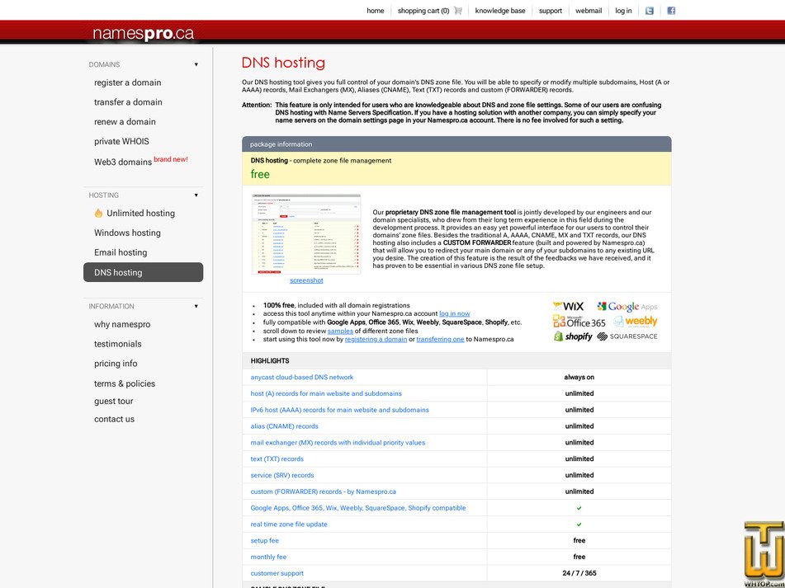Screen dimensions: 785x588
Task: Click setup fee highlight
Action: click(x=265, y=540)
